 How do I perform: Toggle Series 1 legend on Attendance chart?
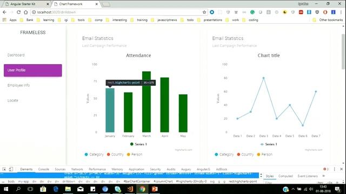pyautogui.click(x=138, y=144)
